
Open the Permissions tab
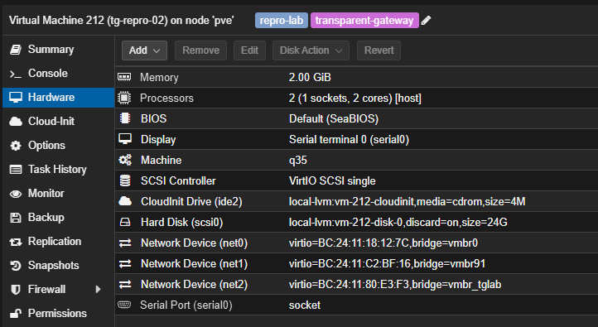pos(58,313)
